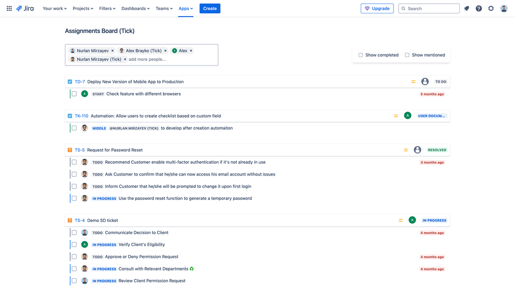Viewport: 515px width, 287px height.
Task: Open the IN PROGRESS status of TS-4
Action: click(434, 220)
